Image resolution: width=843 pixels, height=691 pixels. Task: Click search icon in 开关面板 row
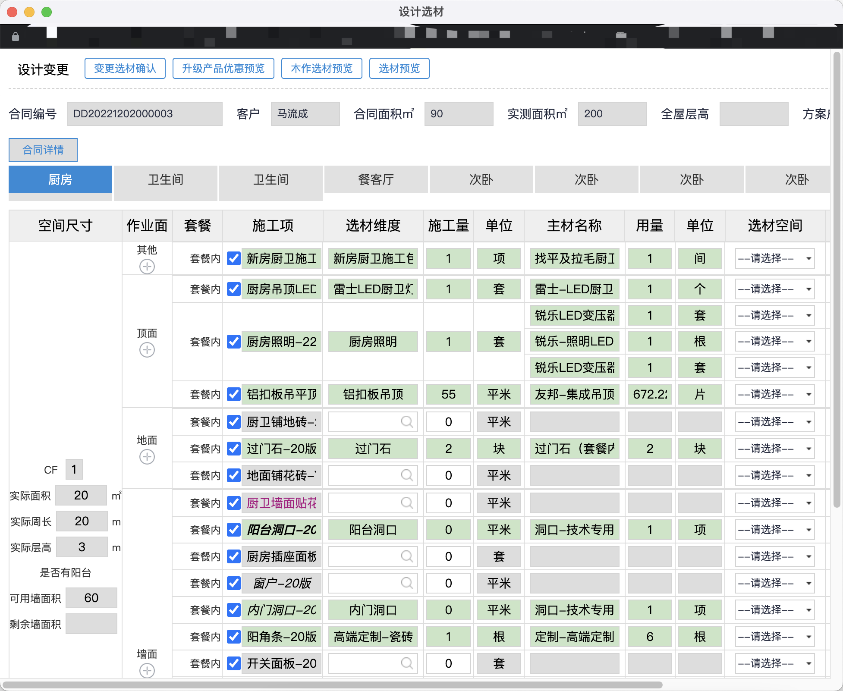tap(407, 663)
